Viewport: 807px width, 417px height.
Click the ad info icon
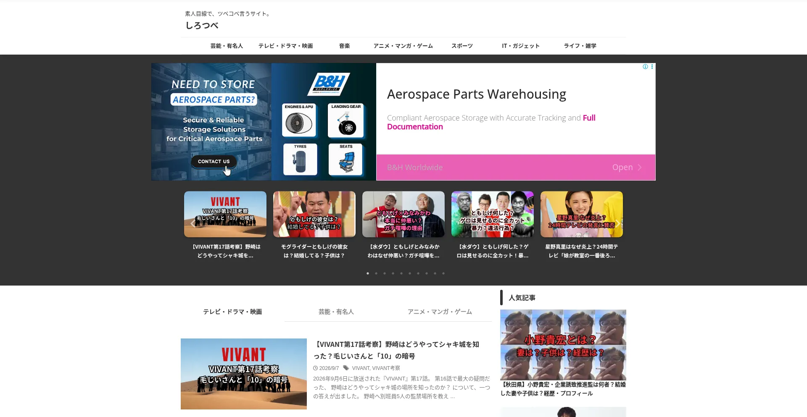[x=645, y=66]
